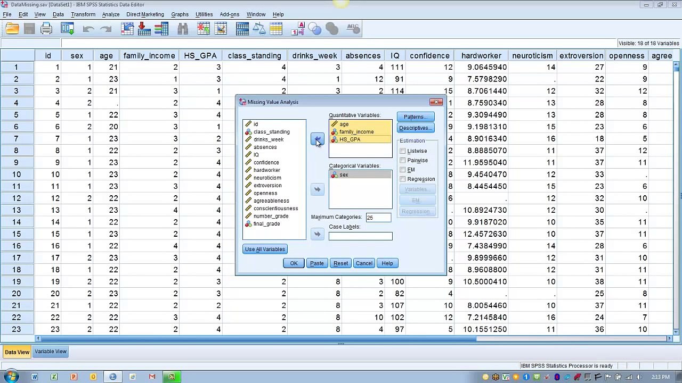682x383 pixels.
Task: Click the Go to variable icon
Action: click(144, 29)
